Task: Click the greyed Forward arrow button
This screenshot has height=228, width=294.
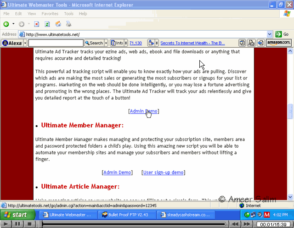Action: tap(22, 24)
